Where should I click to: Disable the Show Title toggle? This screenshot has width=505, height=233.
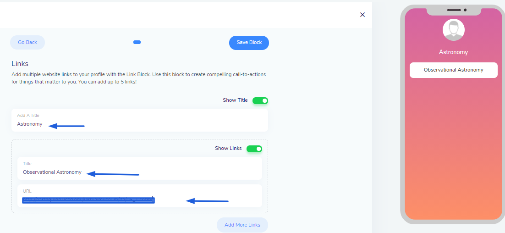click(260, 100)
